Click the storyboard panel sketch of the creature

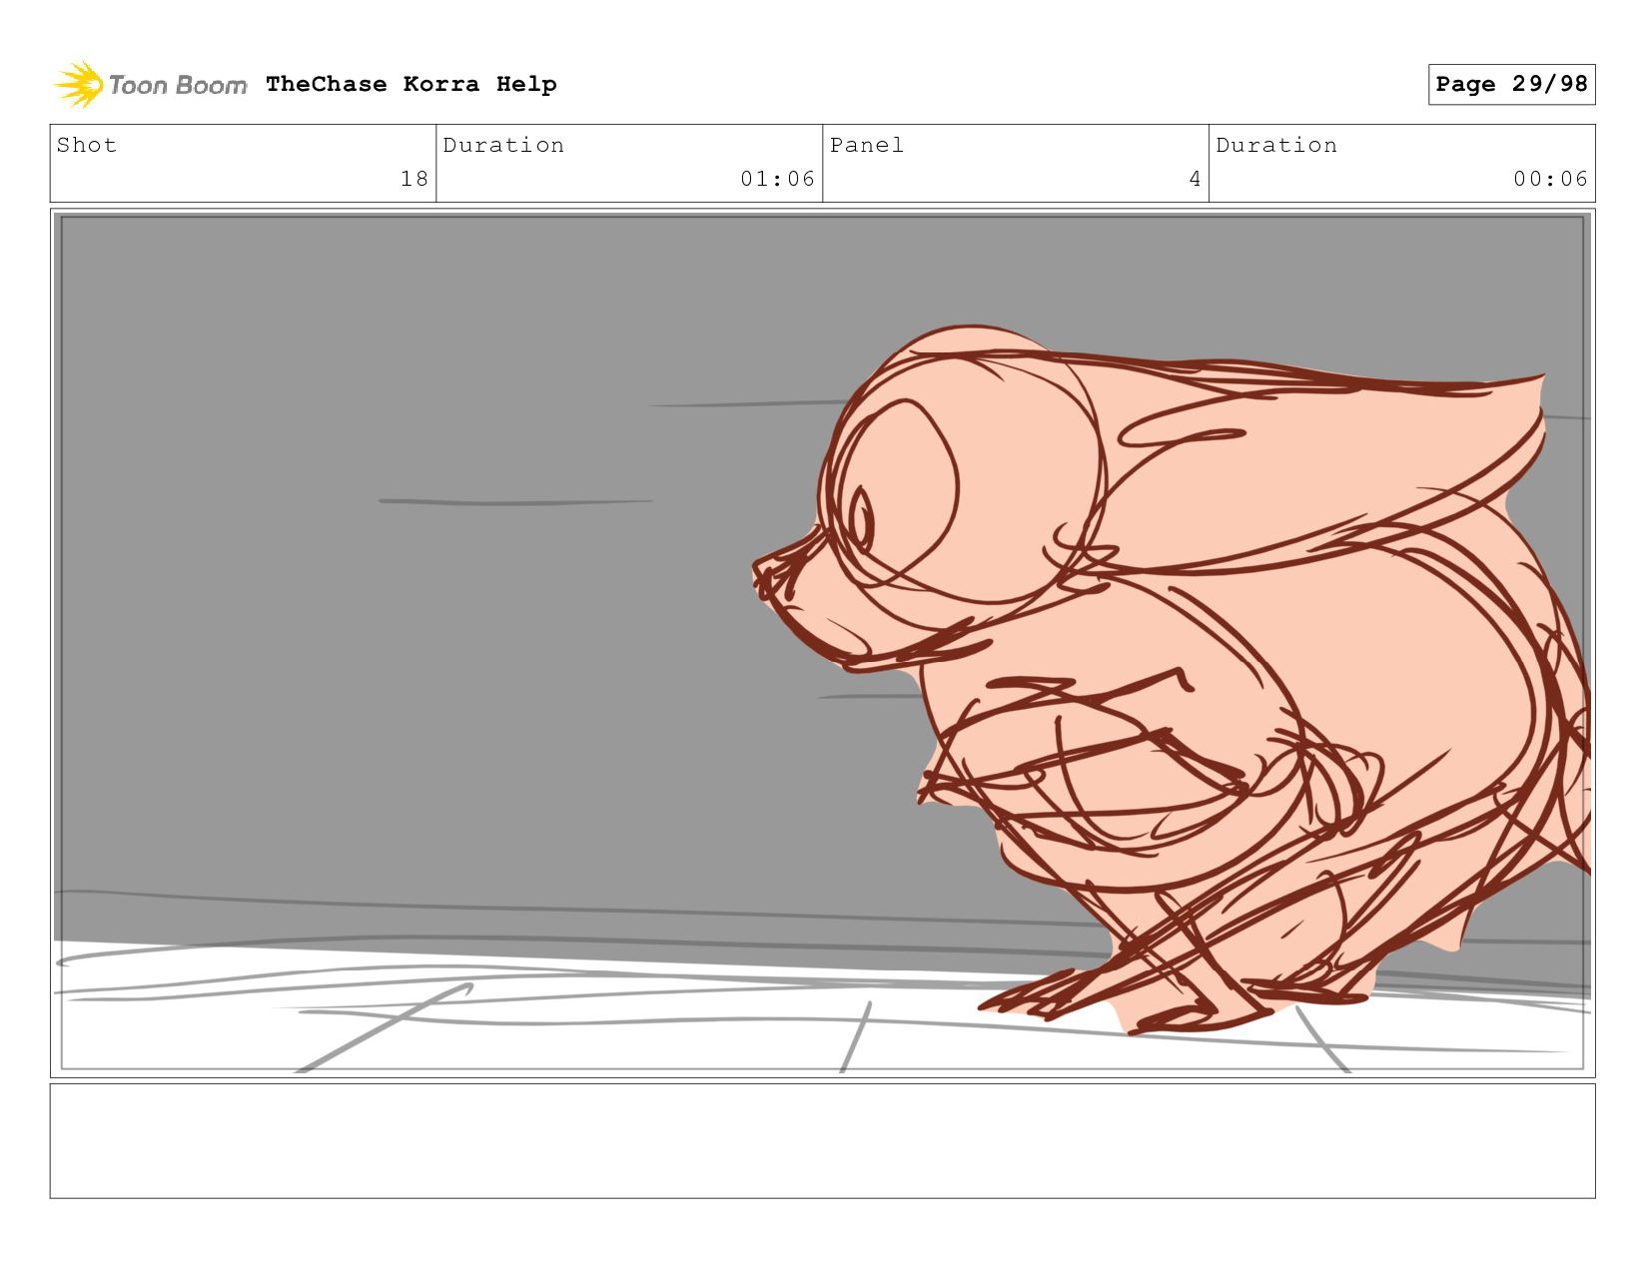click(x=822, y=643)
